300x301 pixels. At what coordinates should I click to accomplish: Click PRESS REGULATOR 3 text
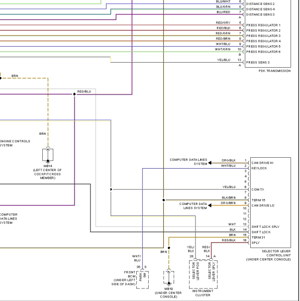coord(263,36)
